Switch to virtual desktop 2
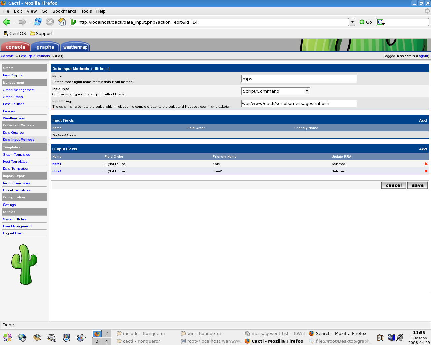The width and height of the screenshot is (431, 345). (x=106, y=333)
